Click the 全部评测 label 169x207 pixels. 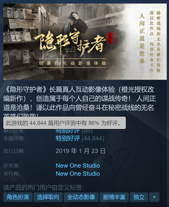coord(14,139)
